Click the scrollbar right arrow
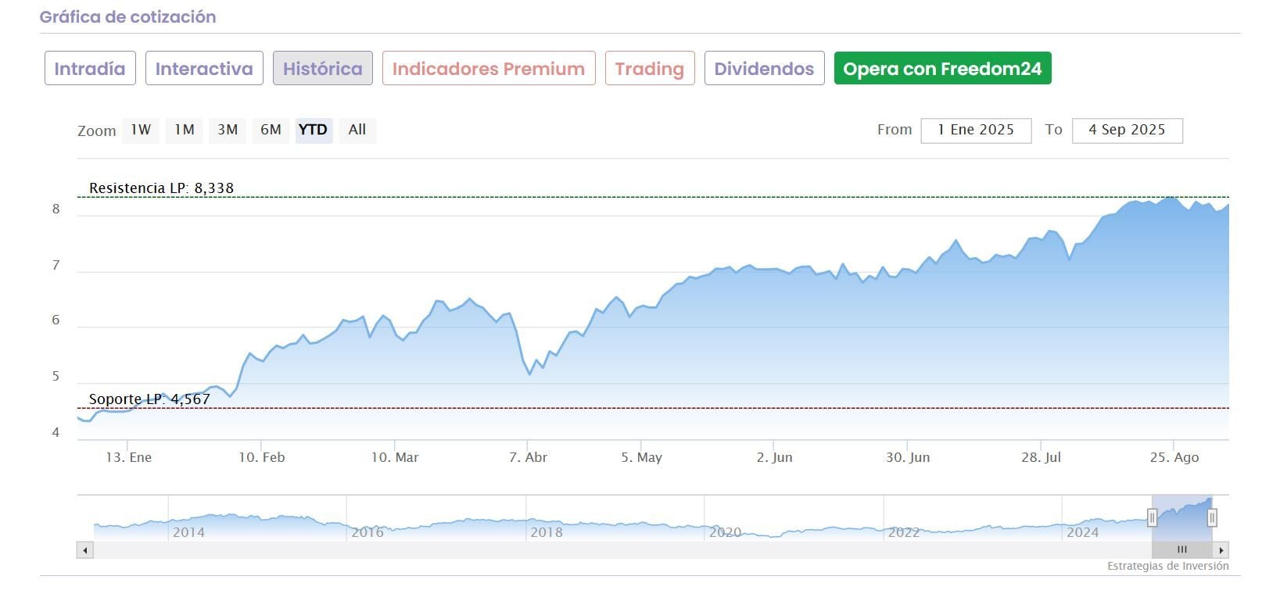This screenshot has width=1262, height=601. 1221,550
